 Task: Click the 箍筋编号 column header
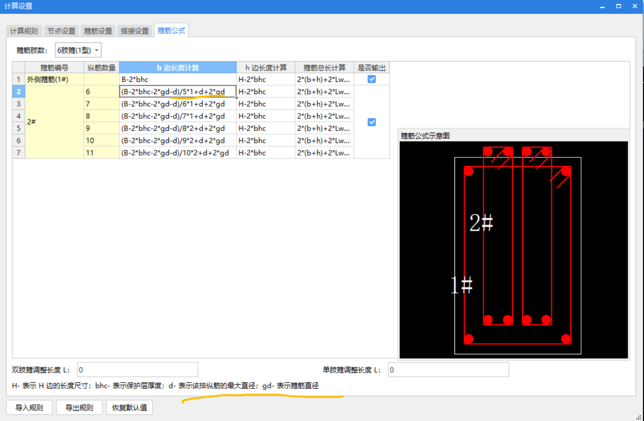tap(54, 68)
